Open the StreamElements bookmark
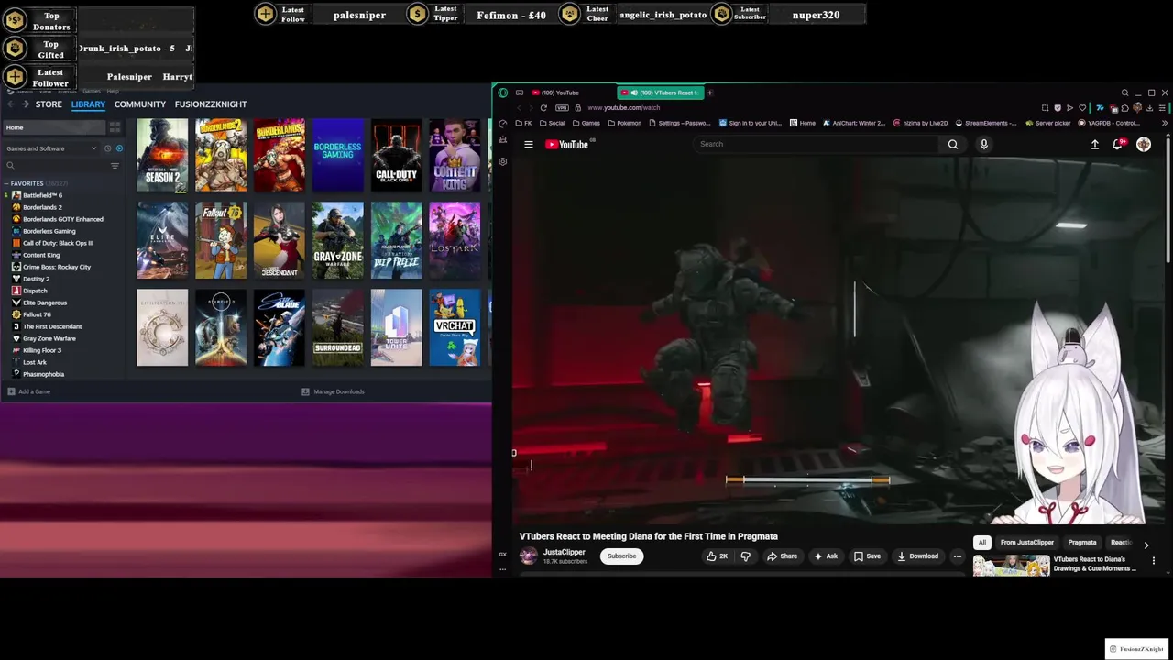1173x660 pixels. 986,123
